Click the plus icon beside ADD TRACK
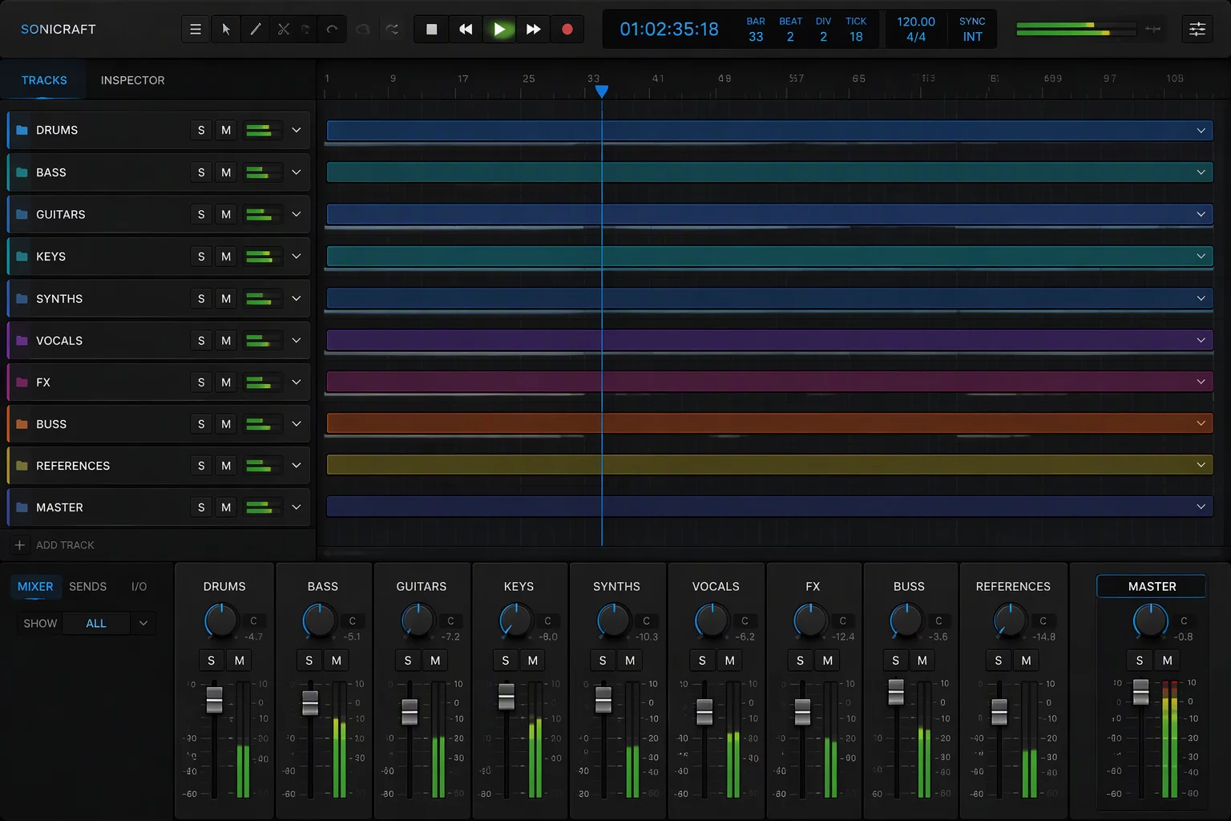 tap(20, 545)
